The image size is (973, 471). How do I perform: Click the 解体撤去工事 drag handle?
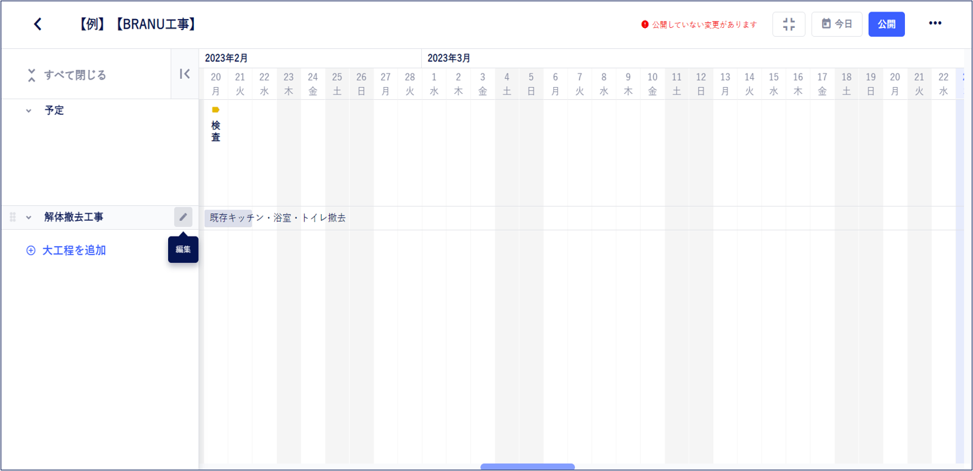12,217
